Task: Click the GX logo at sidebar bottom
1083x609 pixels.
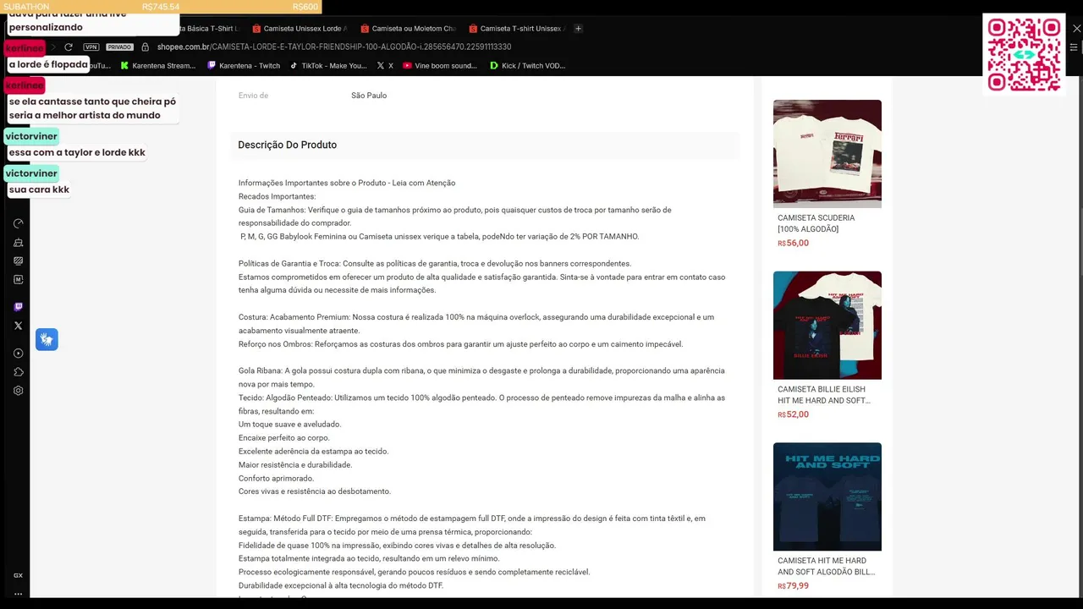Action: pos(19,575)
